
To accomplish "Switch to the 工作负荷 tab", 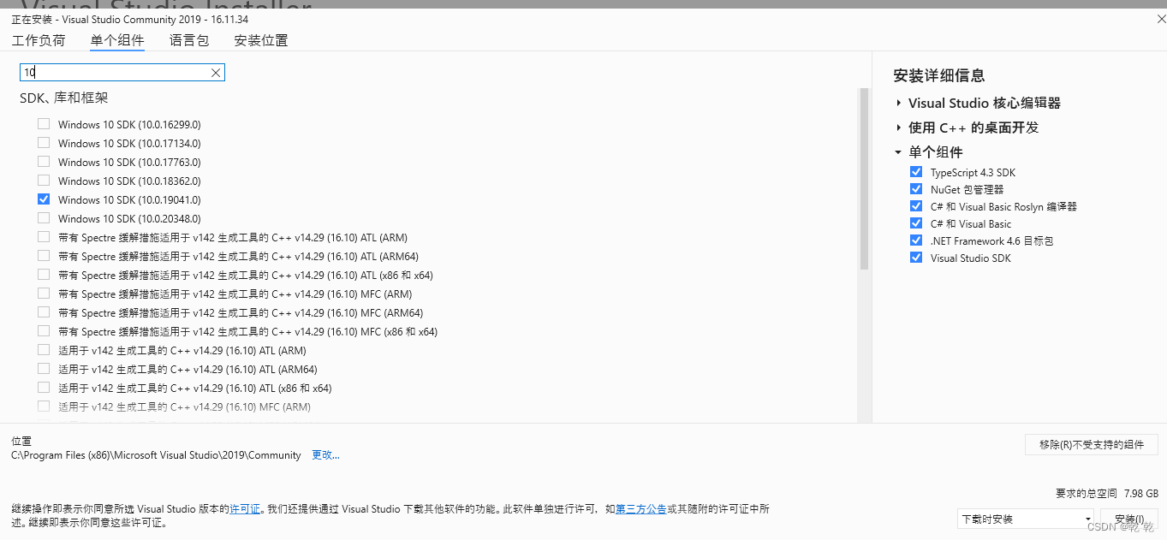I will [39, 40].
